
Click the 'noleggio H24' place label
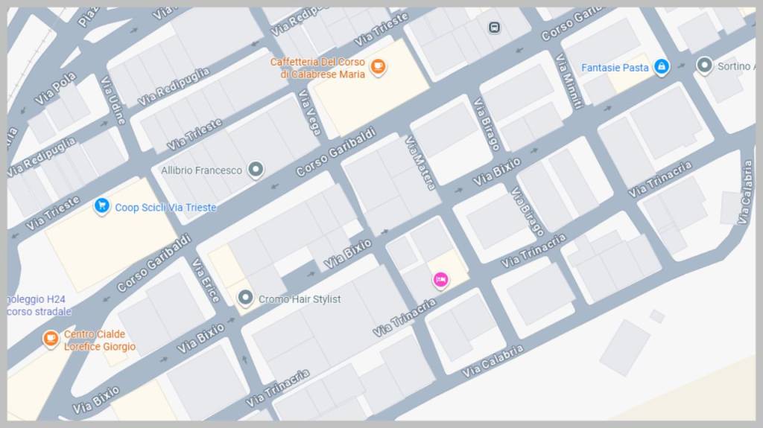pyautogui.click(x=36, y=299)
